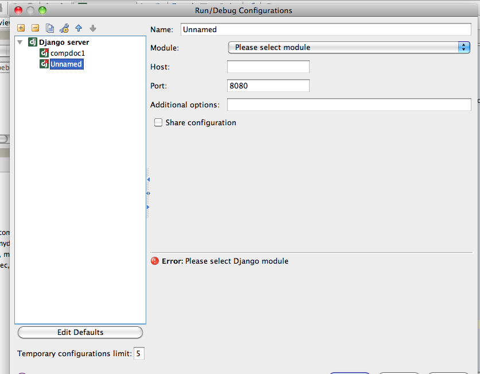The height and width of the screenshot is (374, 480).
Task: Click the 'Temporary configurations limit:' label
Action: pos(75,353)
